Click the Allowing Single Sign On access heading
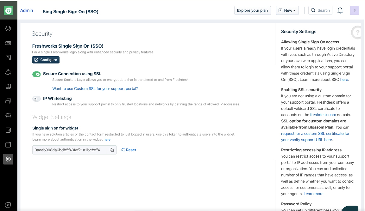This screenshot has height=211, width=365. pyautogui.click(x=310, y=42)
